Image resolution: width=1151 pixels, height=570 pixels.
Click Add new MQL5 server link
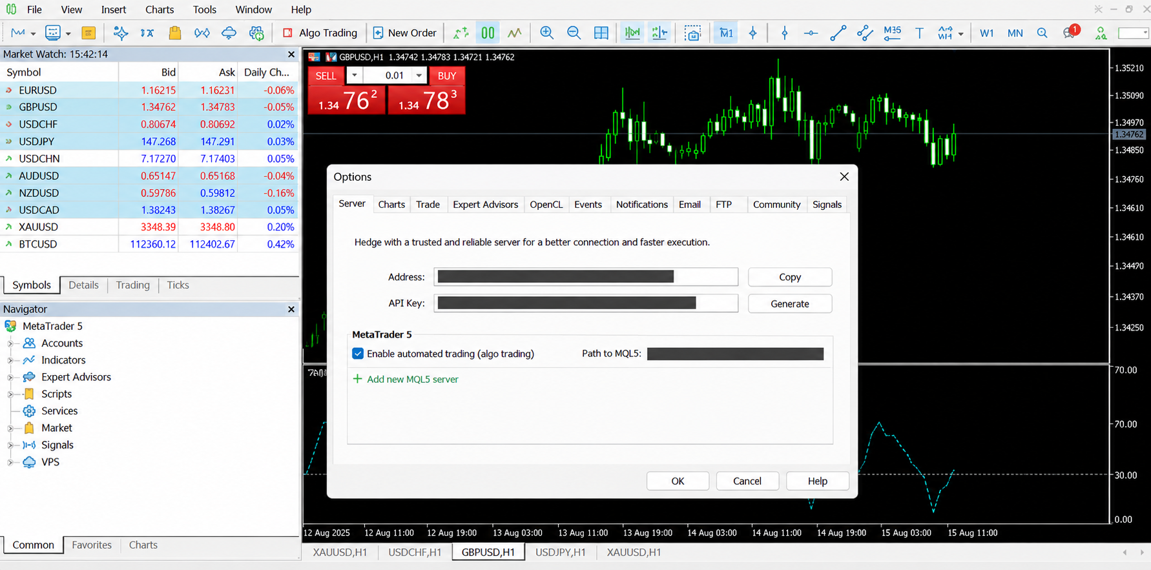pyautogui.click(x=406, y=379)
